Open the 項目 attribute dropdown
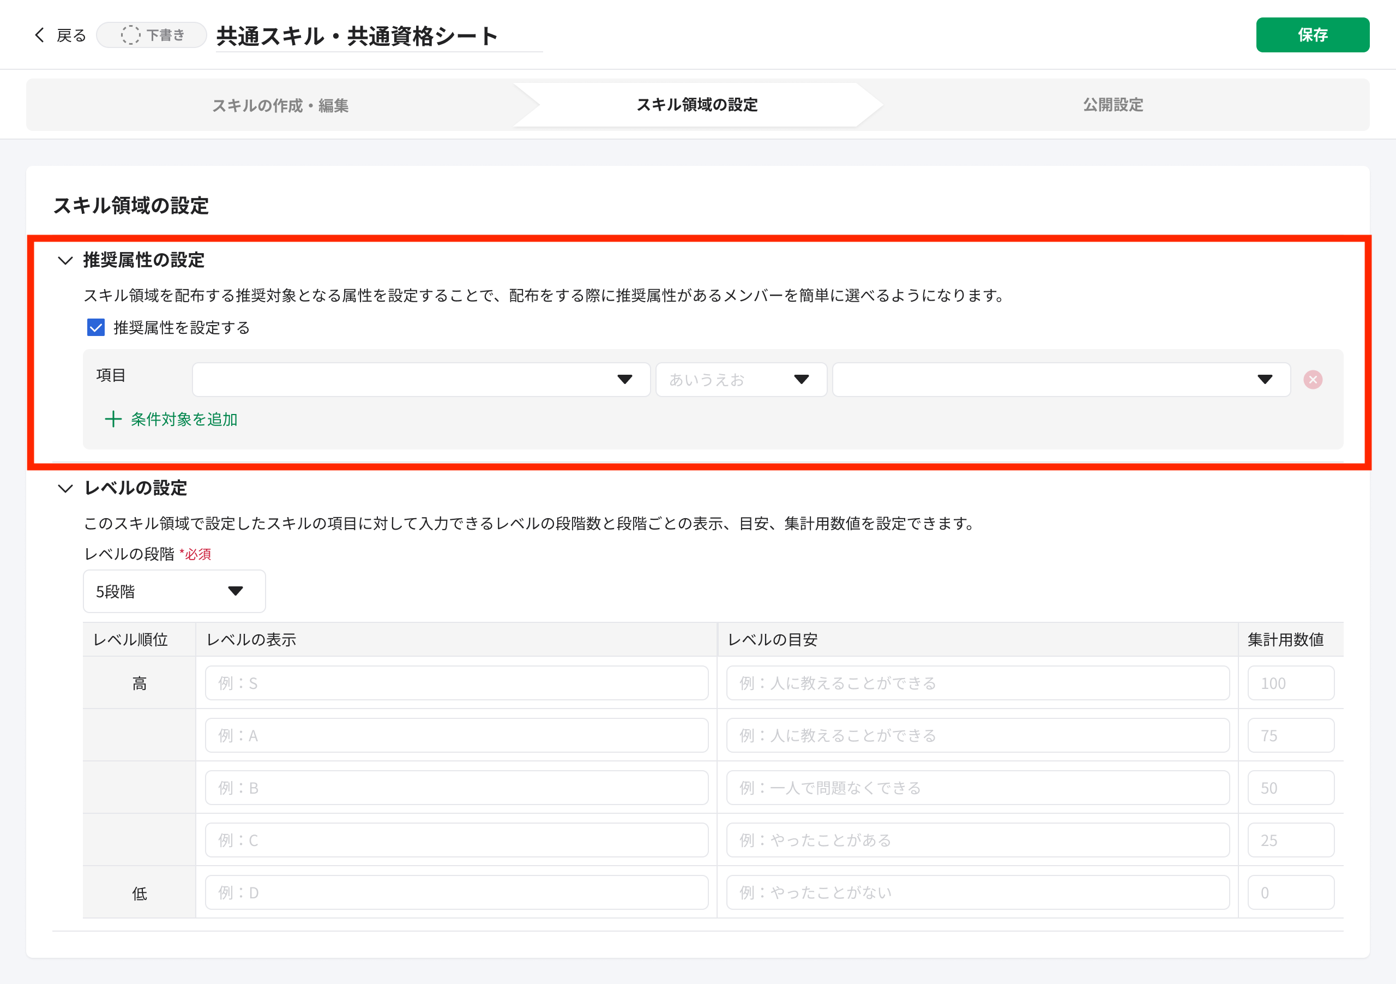The height and width of the screenshot is (984, 1396). [x=421, y=380]
